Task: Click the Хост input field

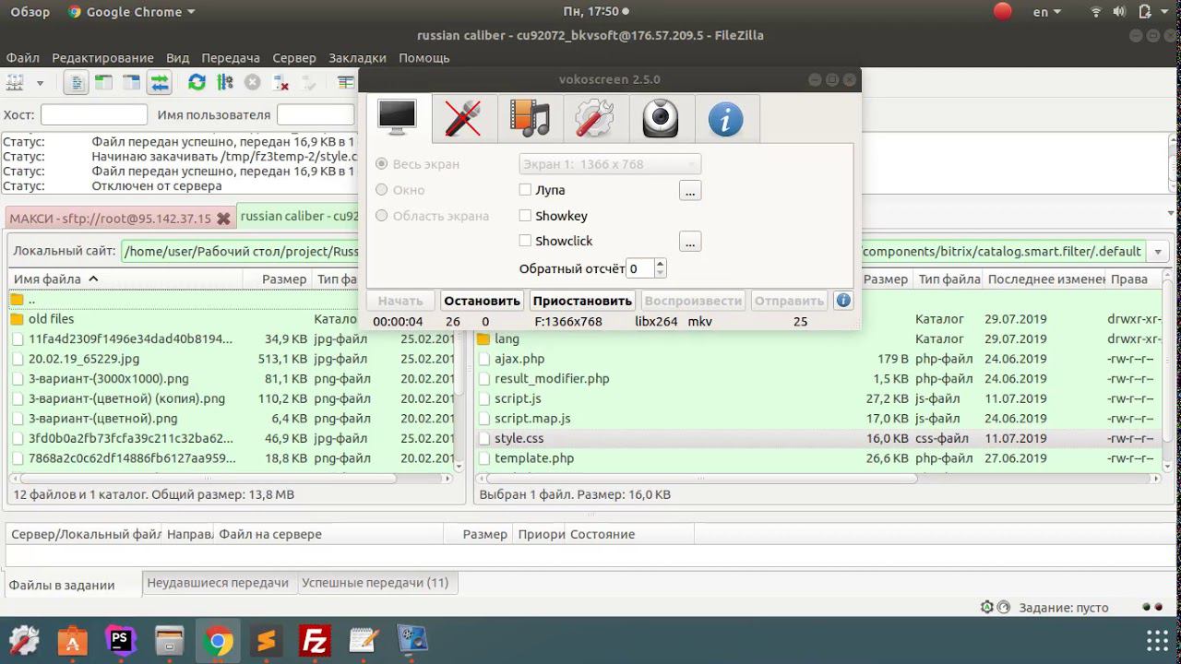Action: click(x=94, y=115)
